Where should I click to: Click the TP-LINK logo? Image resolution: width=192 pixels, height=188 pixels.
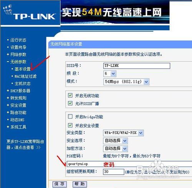coord(30,13)
